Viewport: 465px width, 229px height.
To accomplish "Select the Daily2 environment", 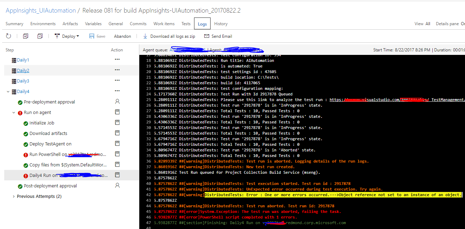I will click(x=23, y=71).
